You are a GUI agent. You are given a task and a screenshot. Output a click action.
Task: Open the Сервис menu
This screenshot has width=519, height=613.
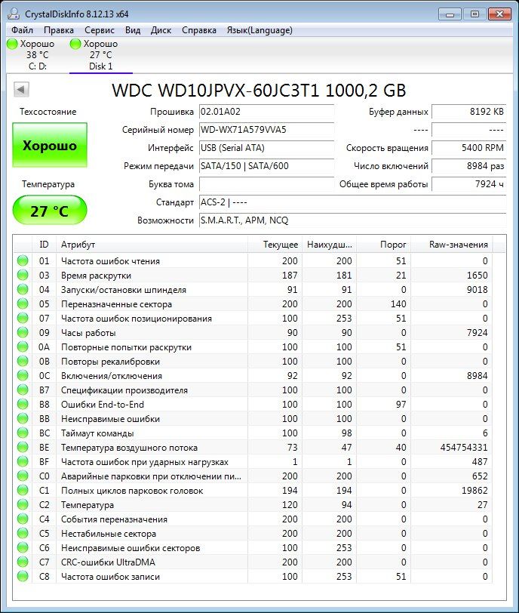[x=99, y=30]
